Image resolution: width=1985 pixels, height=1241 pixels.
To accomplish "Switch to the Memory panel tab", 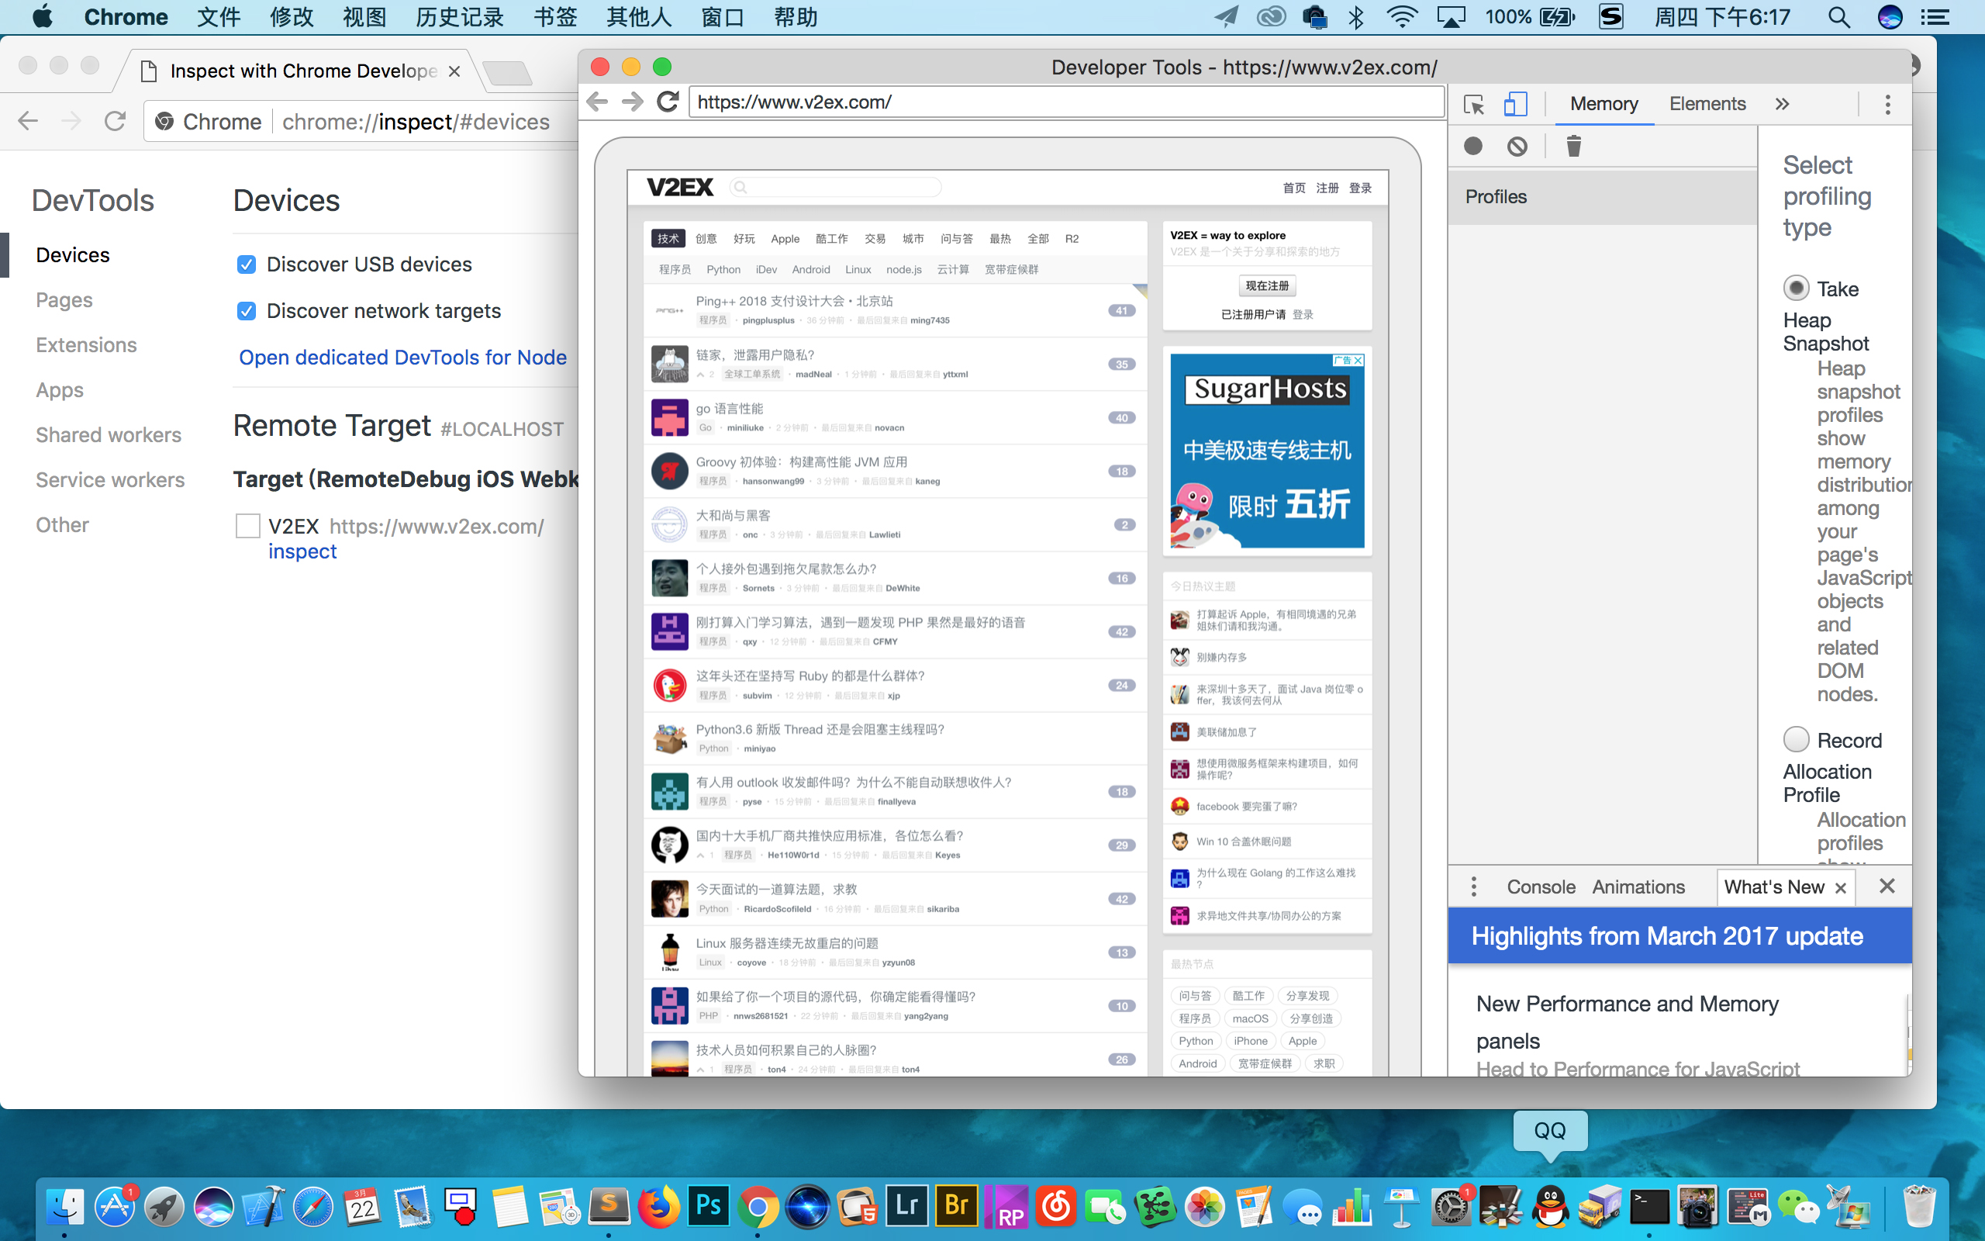I will point(1604,104).
